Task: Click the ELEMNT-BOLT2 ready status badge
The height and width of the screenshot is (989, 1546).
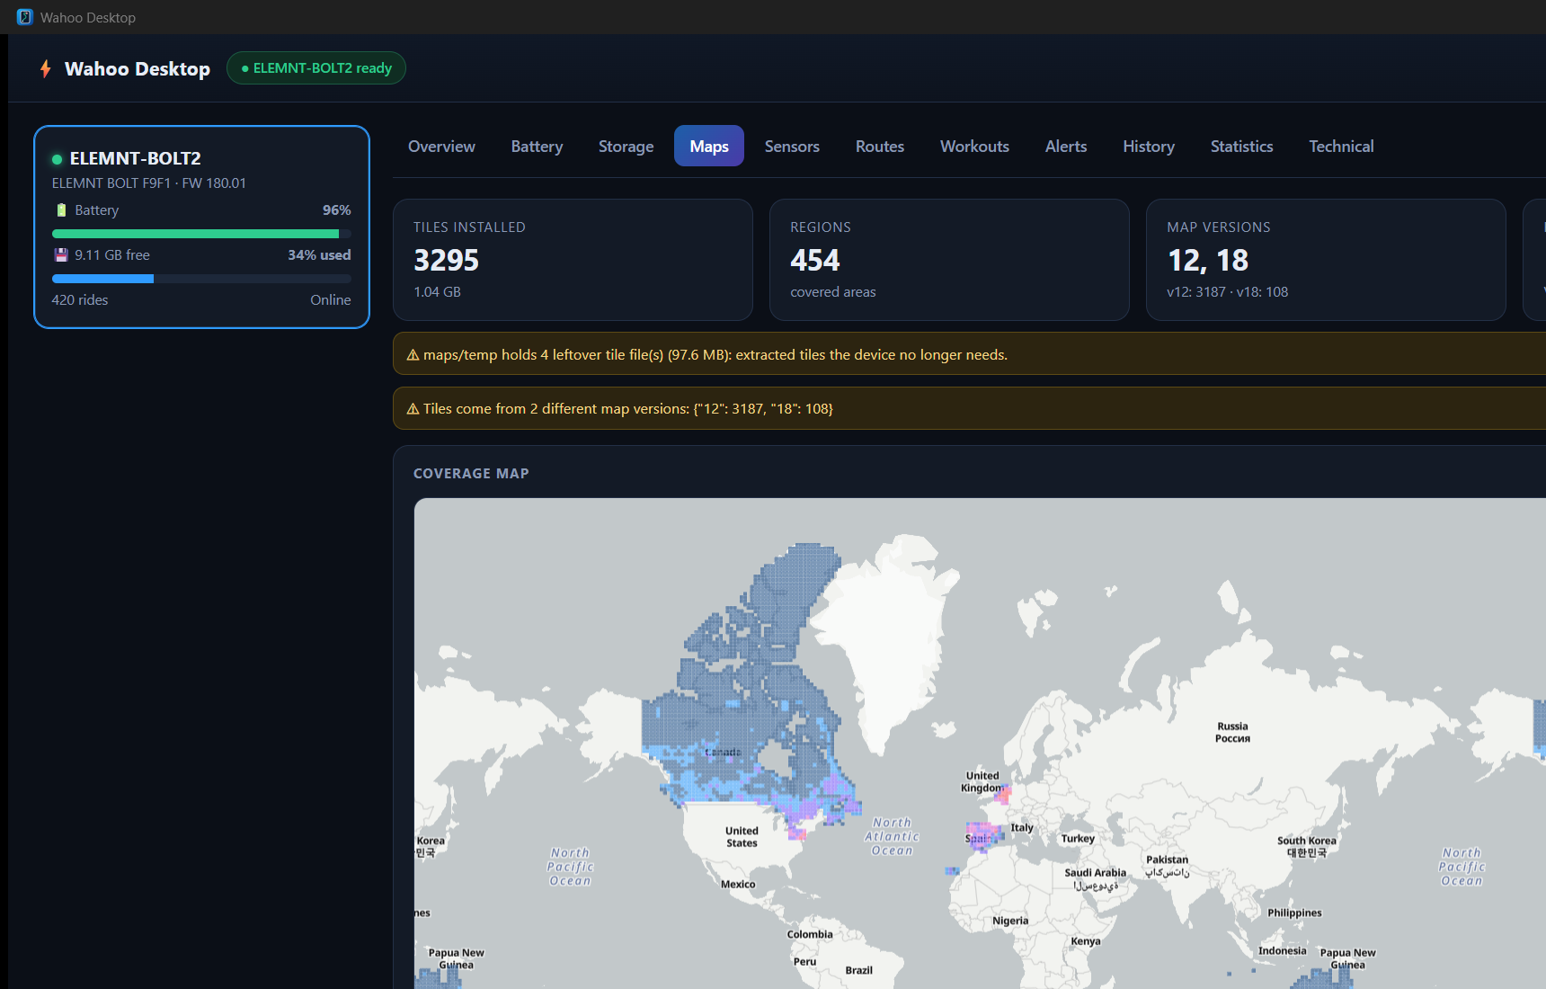Action: click(x=316, y=68)
